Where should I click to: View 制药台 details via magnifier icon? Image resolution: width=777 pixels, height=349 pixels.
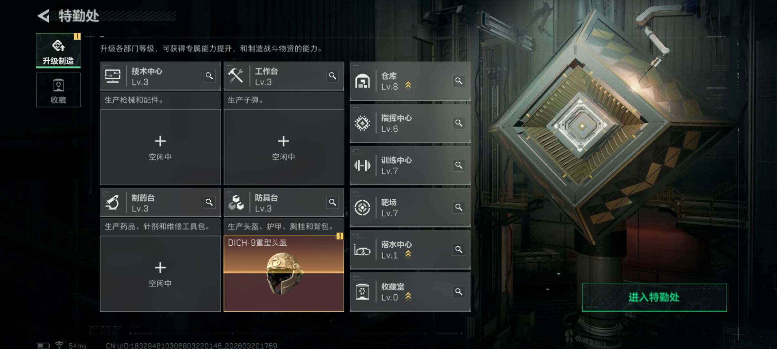(209, 203)
